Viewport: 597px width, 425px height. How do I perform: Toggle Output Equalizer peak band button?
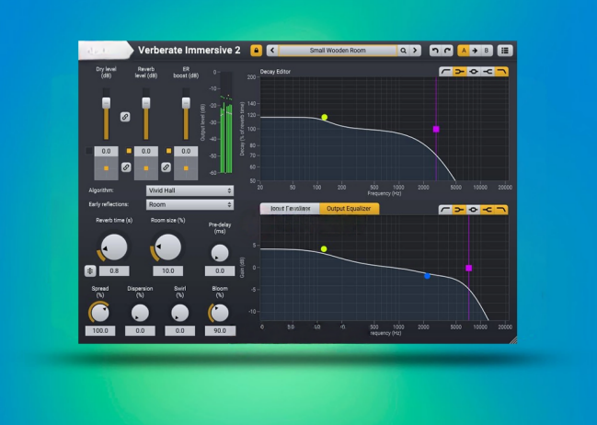[x=474, y=210]
